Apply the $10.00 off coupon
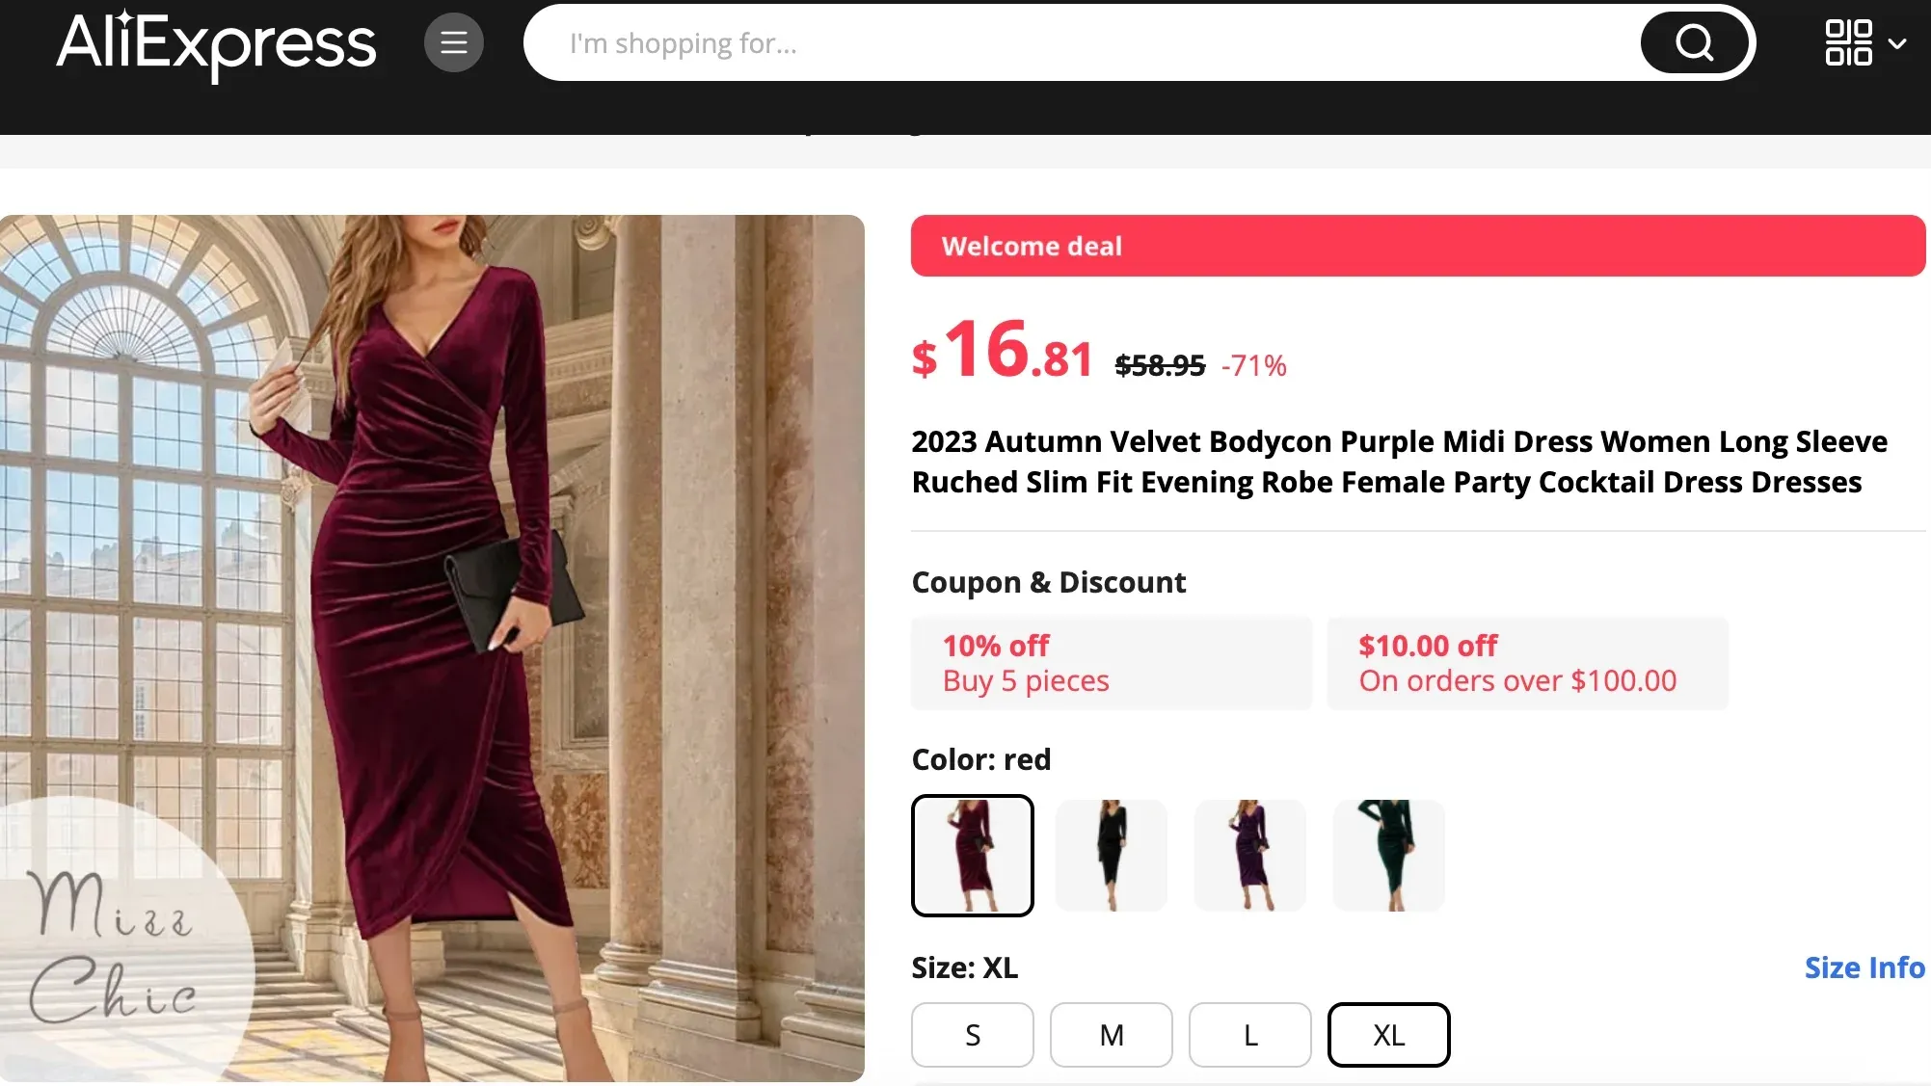Image resolution: width=1931 pixels, height=1086 pixels. pyautogui.click(x=1527, y=662)
